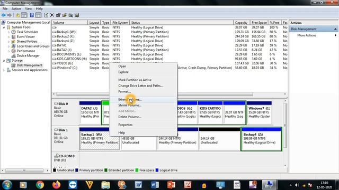Open Firefox from the taskbar
Image resolution: width=339 pixels, height=190 pixels.
[56, 185]
